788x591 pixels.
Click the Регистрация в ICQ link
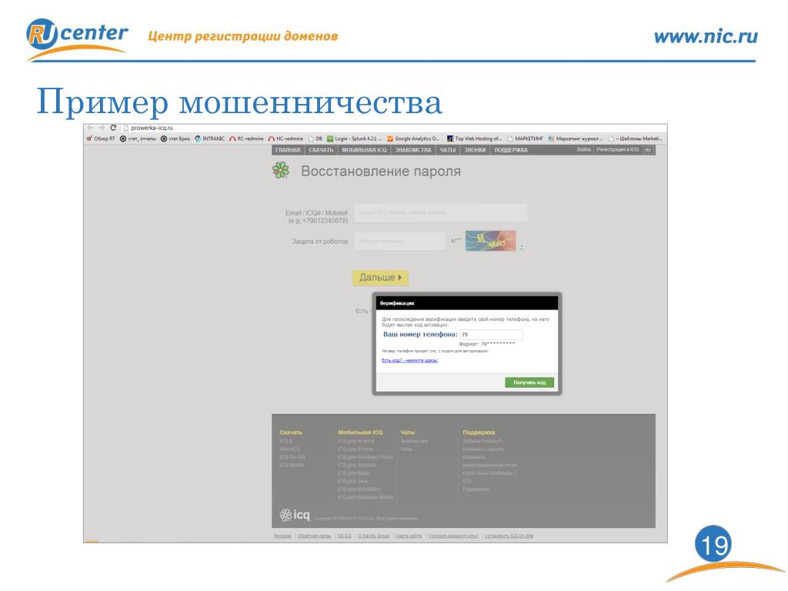point(618,149)
